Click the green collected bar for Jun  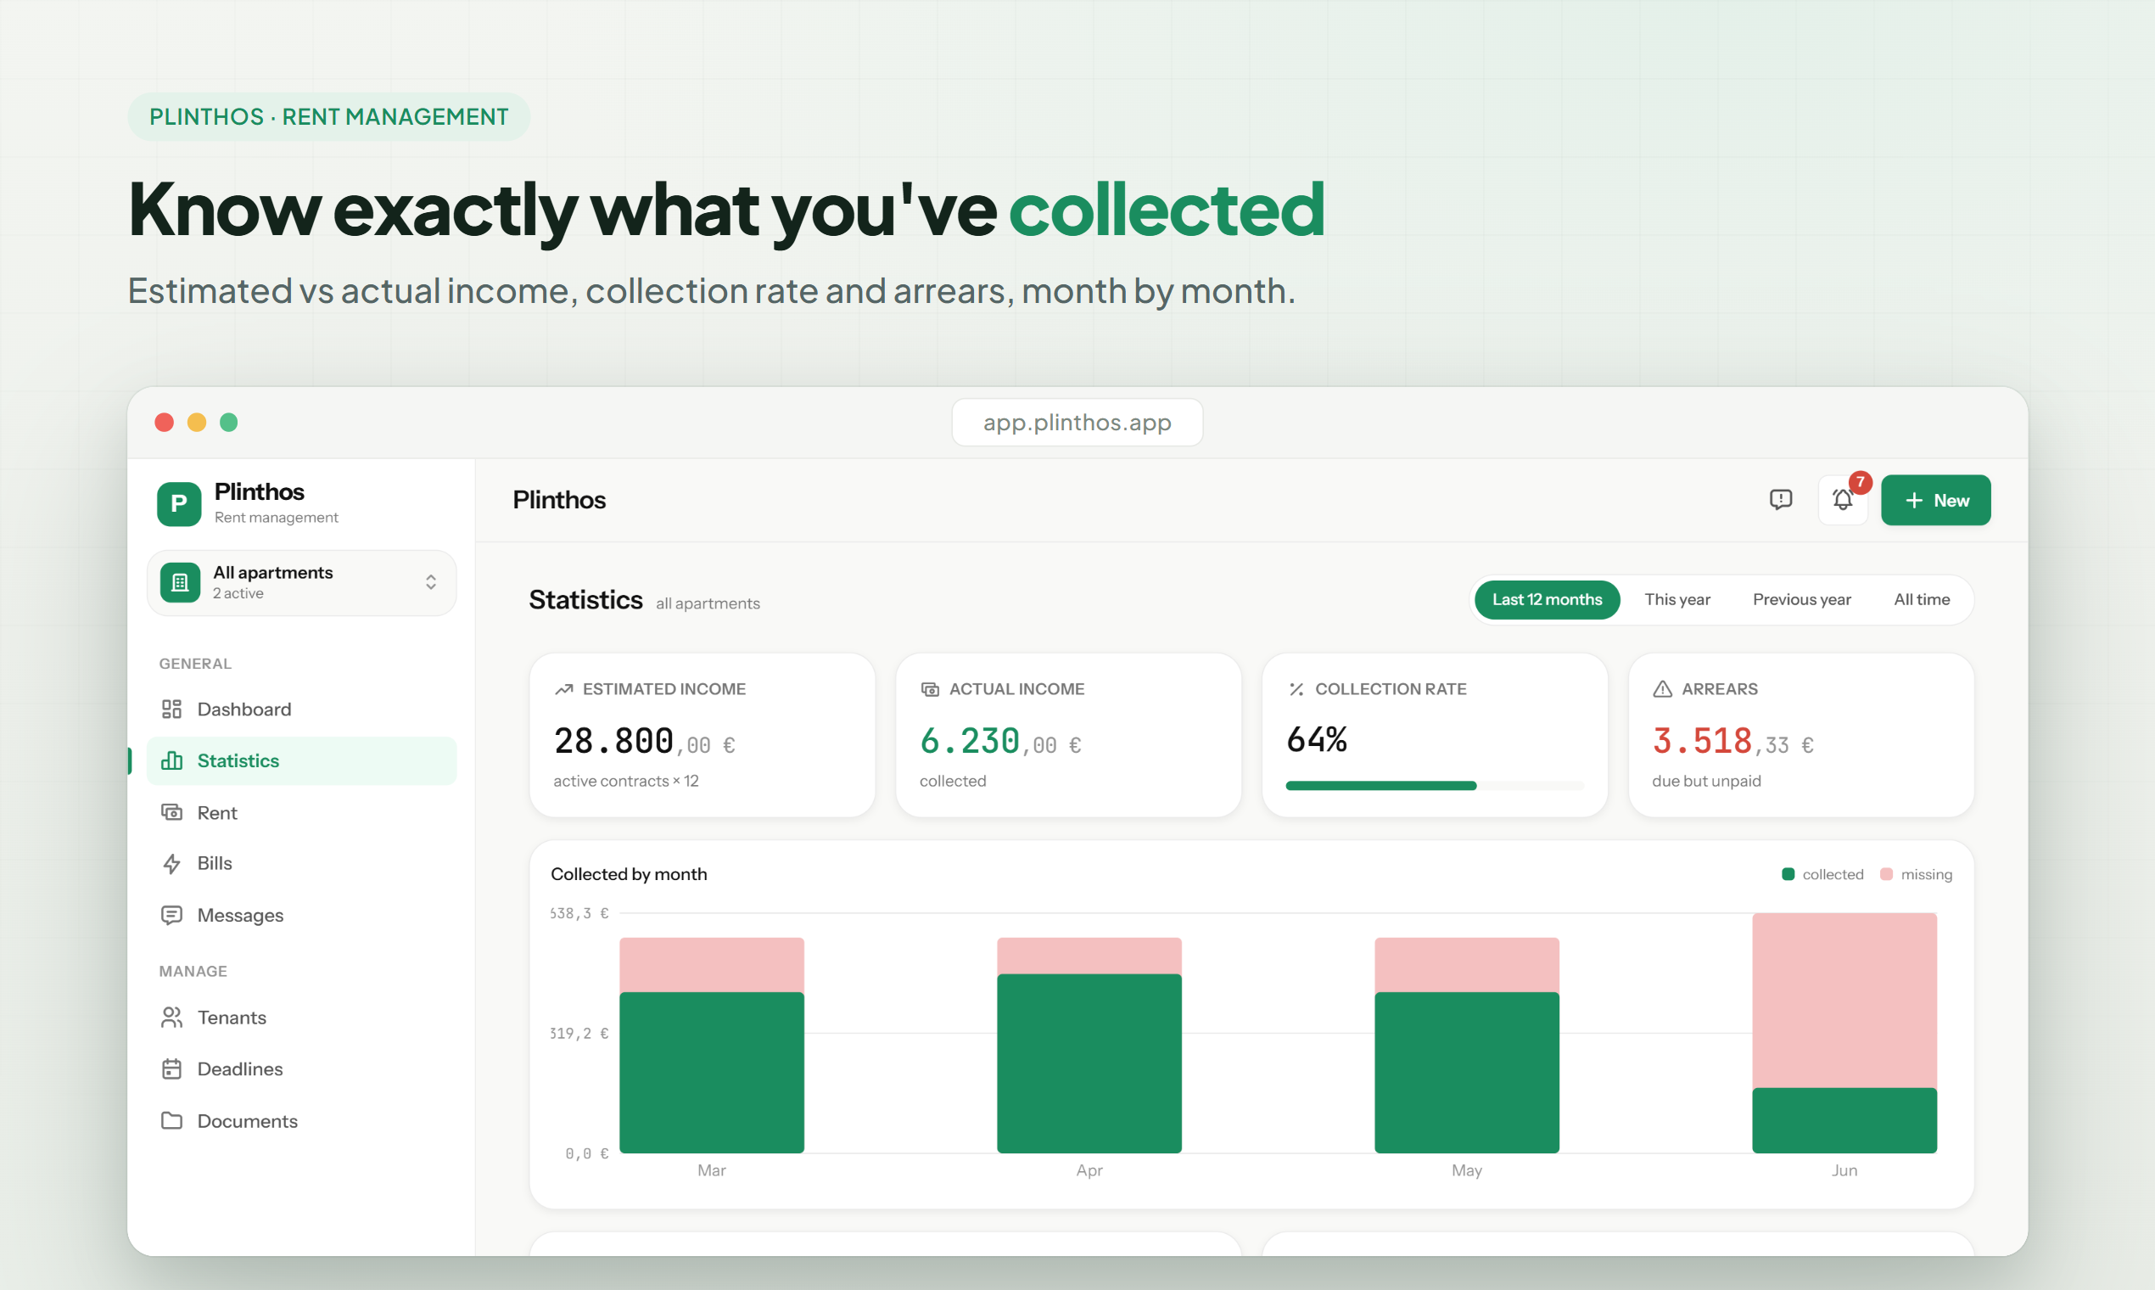coord(1844,1120)
